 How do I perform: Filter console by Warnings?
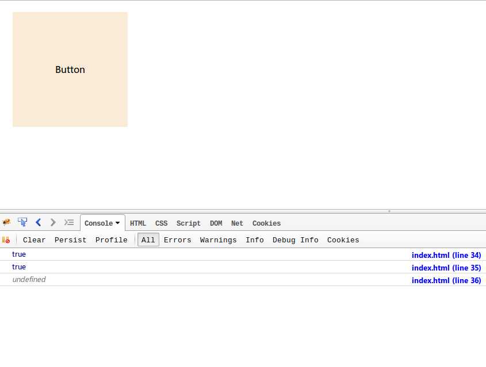click(218, 240)
